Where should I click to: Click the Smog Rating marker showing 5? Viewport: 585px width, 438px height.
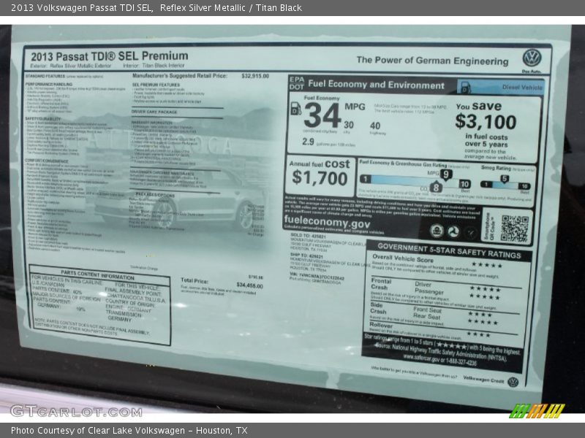505,179
